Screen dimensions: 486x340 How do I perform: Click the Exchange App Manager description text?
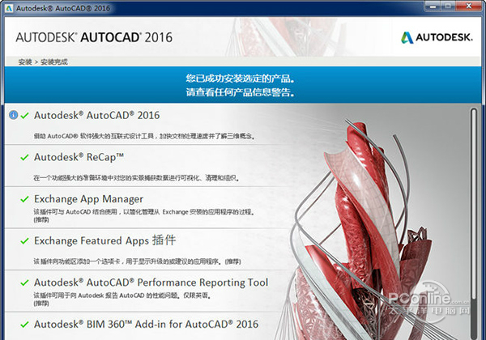coord(144,215)
